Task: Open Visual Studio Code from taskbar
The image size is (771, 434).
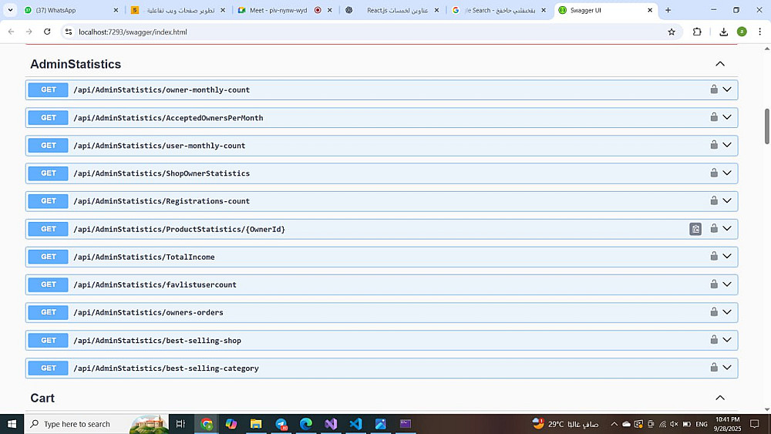Action: 355,424
